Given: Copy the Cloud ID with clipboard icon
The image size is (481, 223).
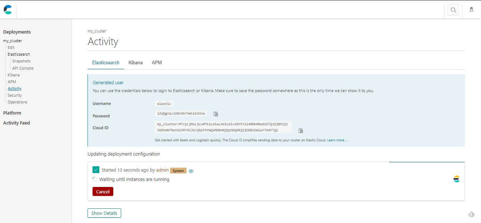Looking at the screenshot, I should (x=301, y=131).
